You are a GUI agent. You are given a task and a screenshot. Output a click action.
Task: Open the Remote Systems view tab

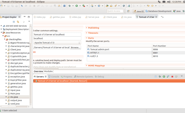coord(83,77)
